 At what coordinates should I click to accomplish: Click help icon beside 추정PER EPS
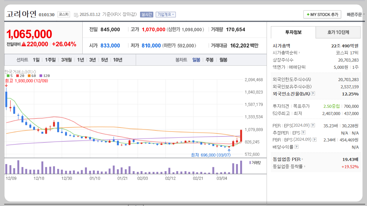pyautogui.click(x=303, y=132)
